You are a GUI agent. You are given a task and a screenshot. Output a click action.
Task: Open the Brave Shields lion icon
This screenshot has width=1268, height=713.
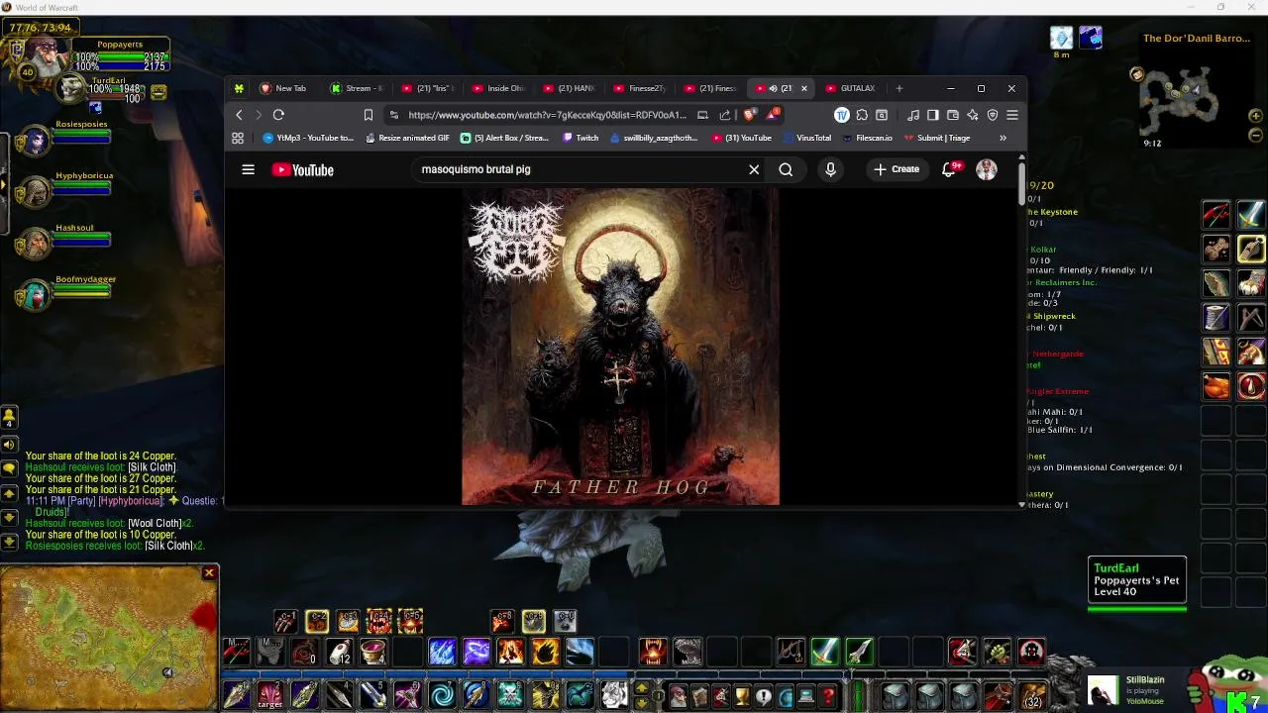click(751, 115)
